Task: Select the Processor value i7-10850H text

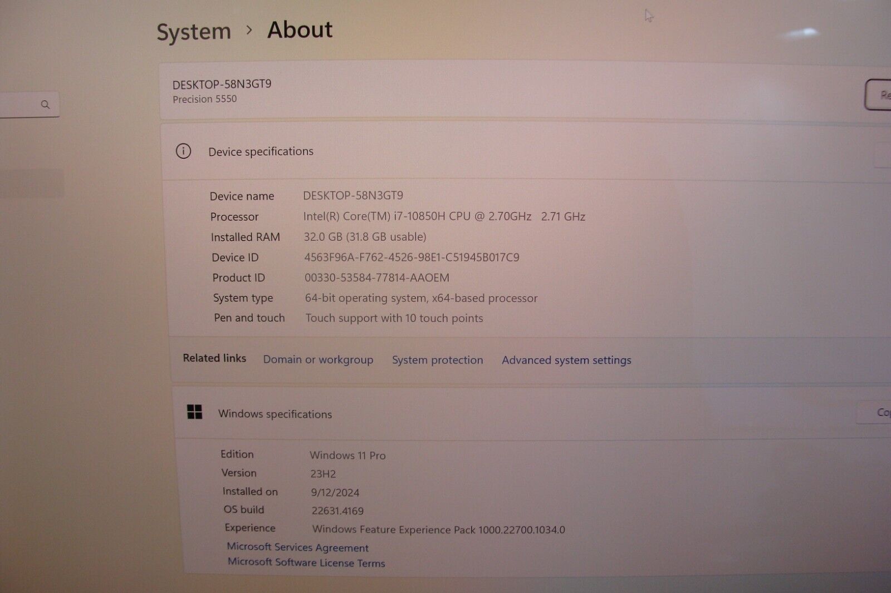Action: (x=444, y=216)
